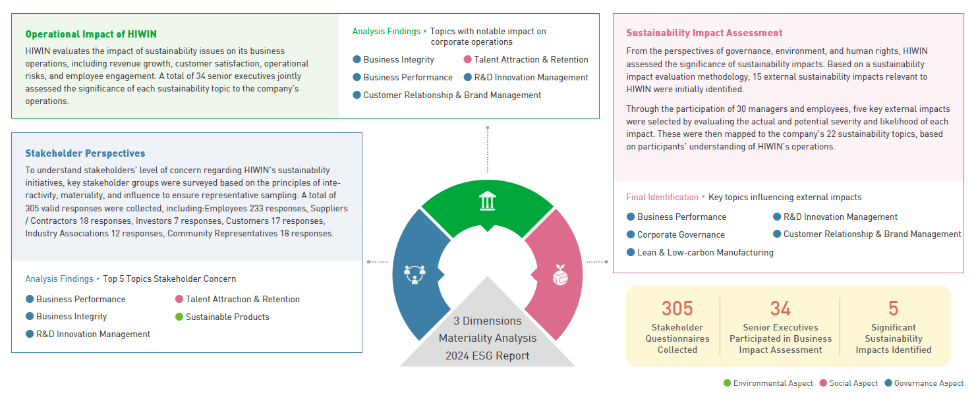Image resolution: width=976 pixels, height=399 pixels.
Task: Click the bank building icon in the green segment
Action: point(487,200)
